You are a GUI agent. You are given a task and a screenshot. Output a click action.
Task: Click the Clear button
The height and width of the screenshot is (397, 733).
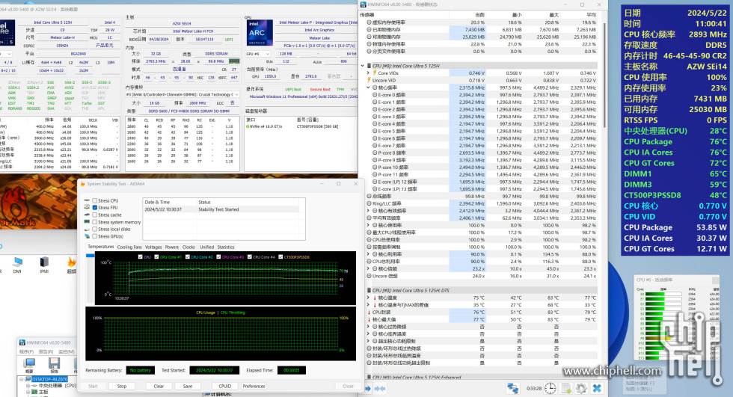(159, 387)
